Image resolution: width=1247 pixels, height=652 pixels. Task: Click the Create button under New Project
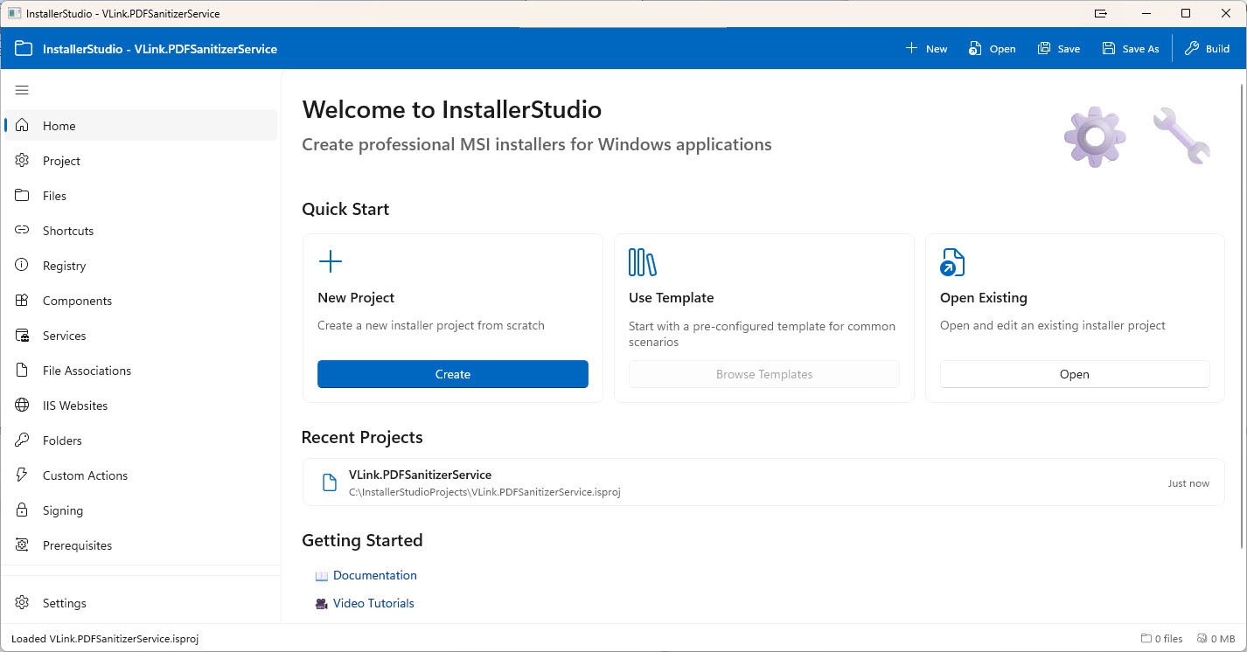[x=452, y=374]
